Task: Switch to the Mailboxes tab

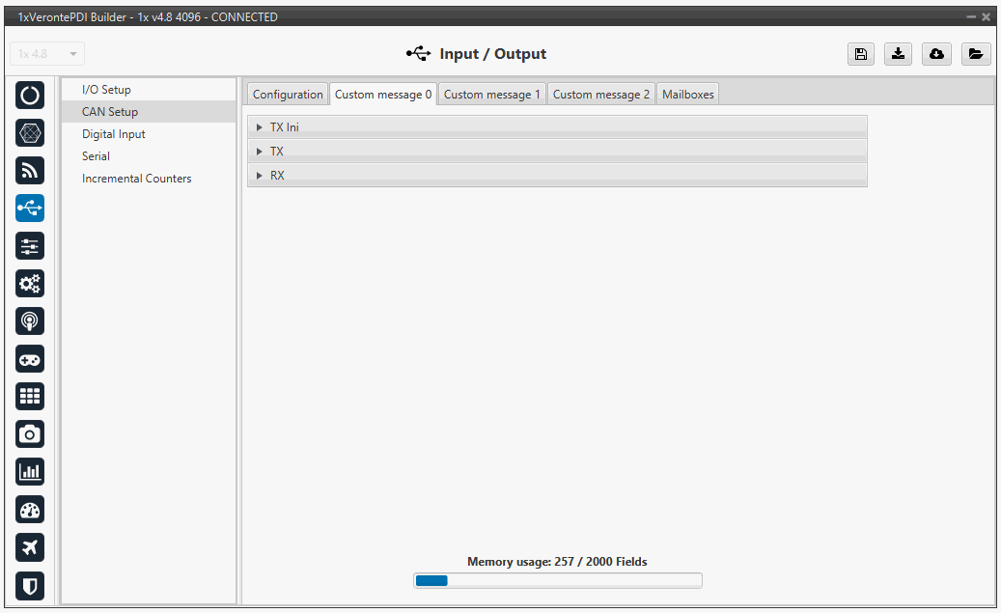Action: coord(688,95)
